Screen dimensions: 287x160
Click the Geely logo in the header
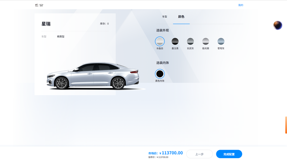pyautogui.click(x=39, y=5)
